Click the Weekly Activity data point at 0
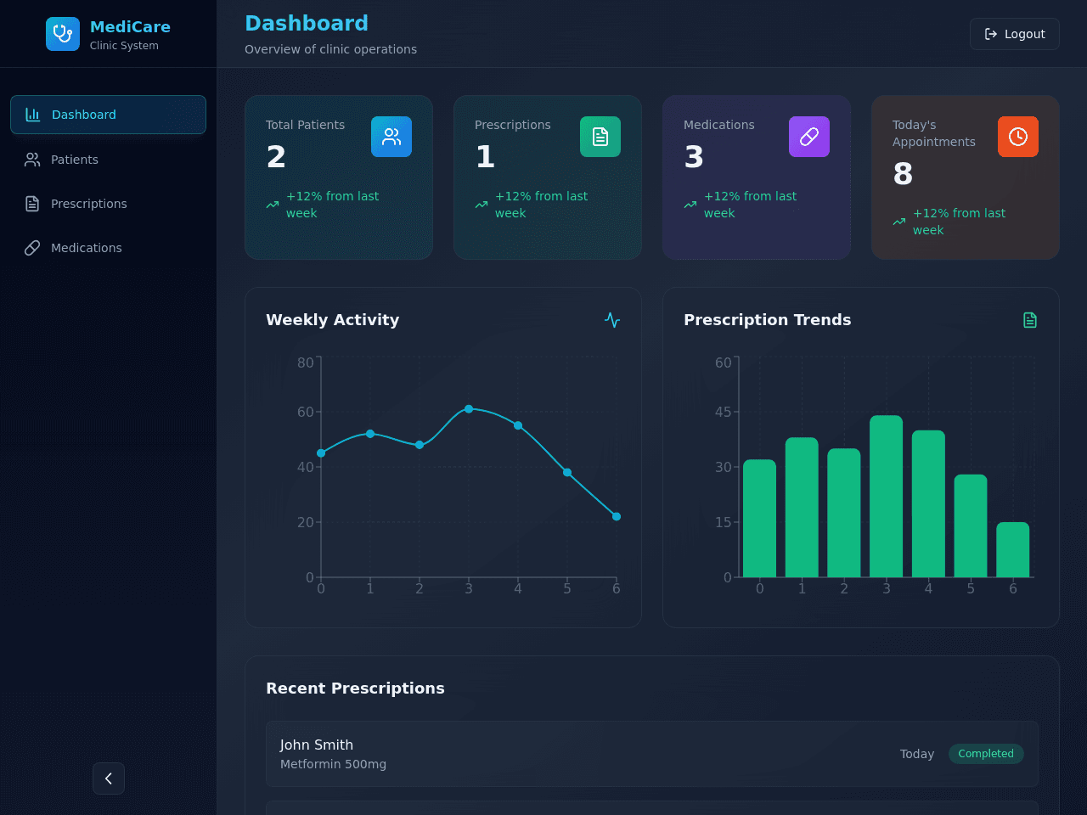This screenshot has width=1087, height=815. [321, 453]
